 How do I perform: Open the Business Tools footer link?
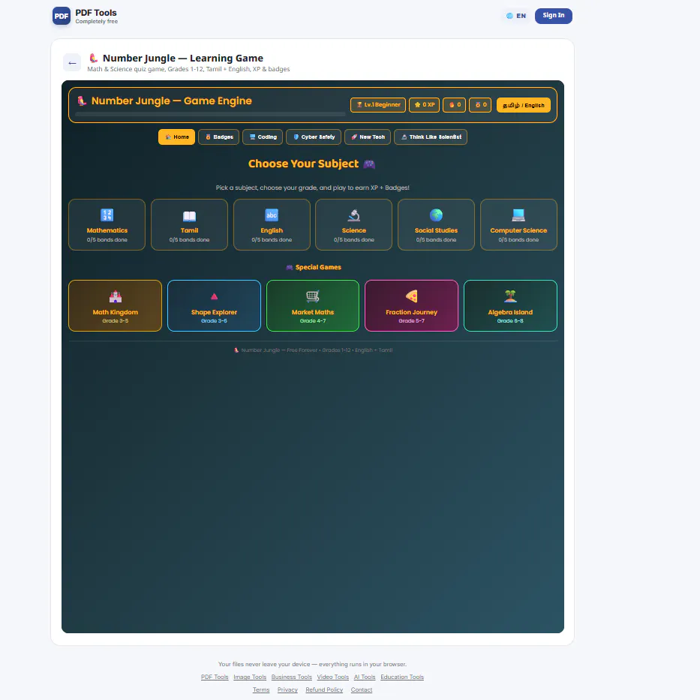[x=292, y=677]
